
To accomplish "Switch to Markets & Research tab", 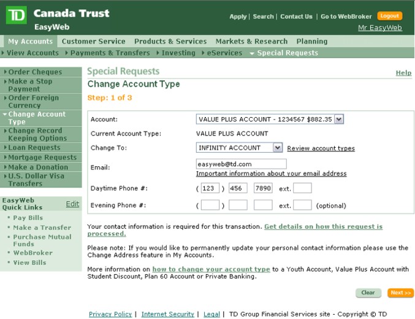I will coord(251,41).
